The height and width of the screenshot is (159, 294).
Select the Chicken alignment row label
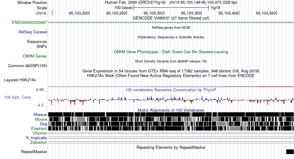[x=40, y=133]
